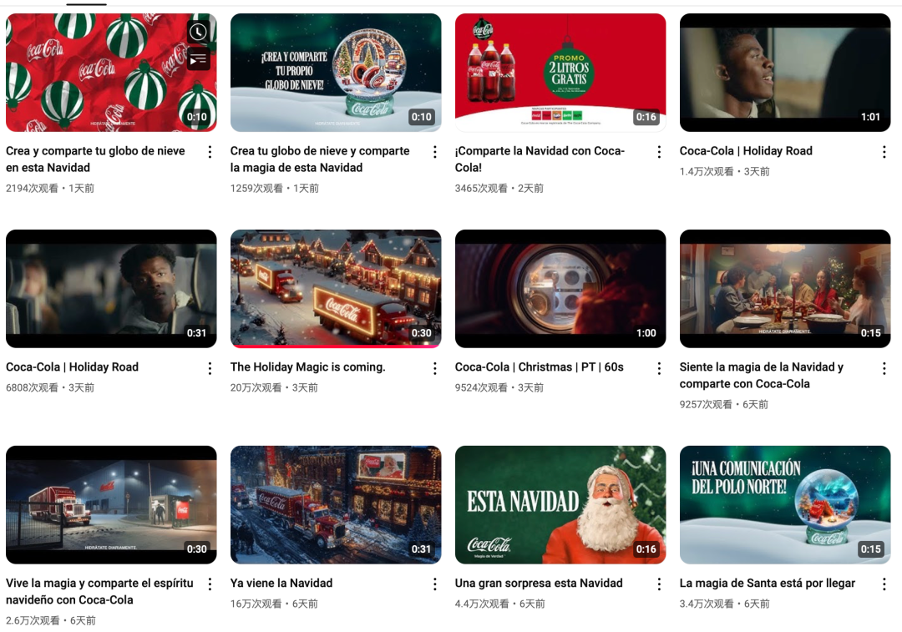Click the "9257次观看・6天前" metadata text
The width and height of the screenshot is (902, 632).
coord(723,404)
